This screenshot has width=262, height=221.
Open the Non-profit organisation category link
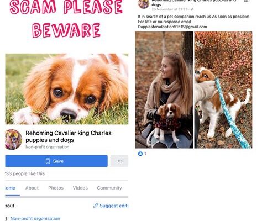coord(35,218)
